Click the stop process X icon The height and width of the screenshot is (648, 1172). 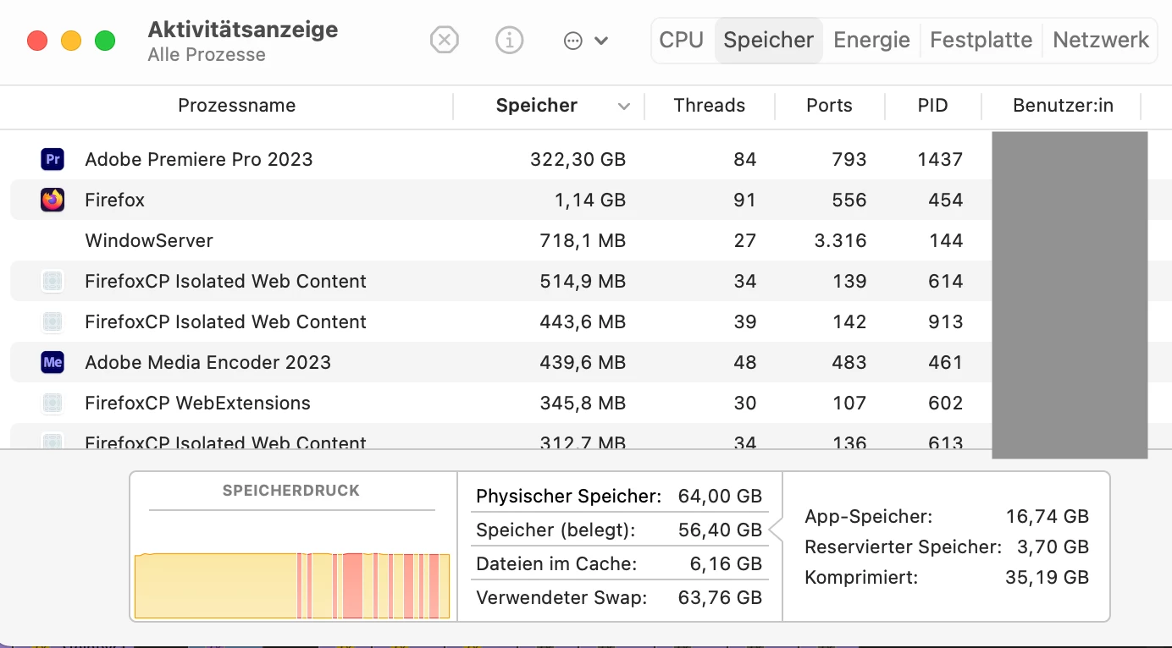click(444, 40)
